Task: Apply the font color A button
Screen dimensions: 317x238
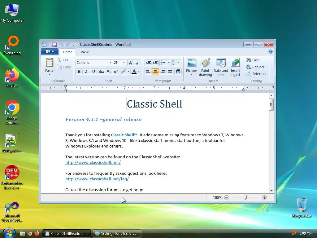Action: (x=134, y=72)
